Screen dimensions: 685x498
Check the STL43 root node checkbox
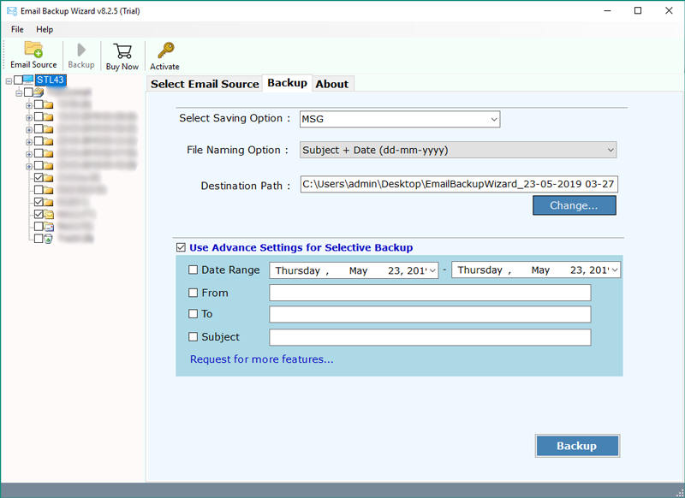coord(19,80)
